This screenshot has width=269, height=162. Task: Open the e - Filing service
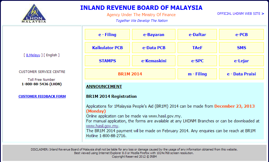(x=107, y=34)
